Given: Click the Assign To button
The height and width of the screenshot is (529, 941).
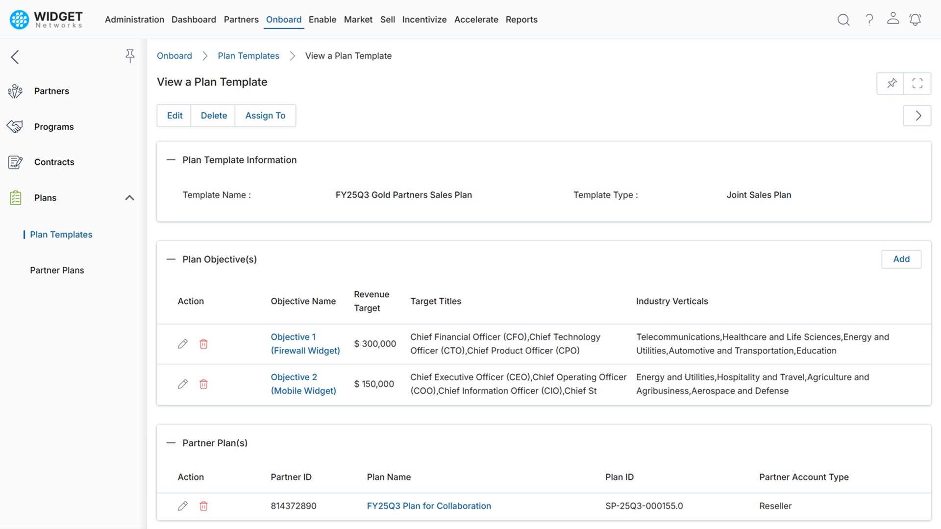Looking at the screenshot, I should pos(265,116).
